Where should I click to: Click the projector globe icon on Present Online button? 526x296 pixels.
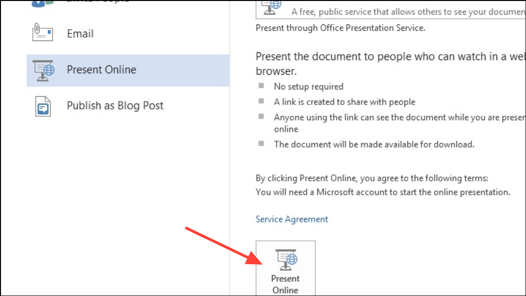tap(285, 260)
